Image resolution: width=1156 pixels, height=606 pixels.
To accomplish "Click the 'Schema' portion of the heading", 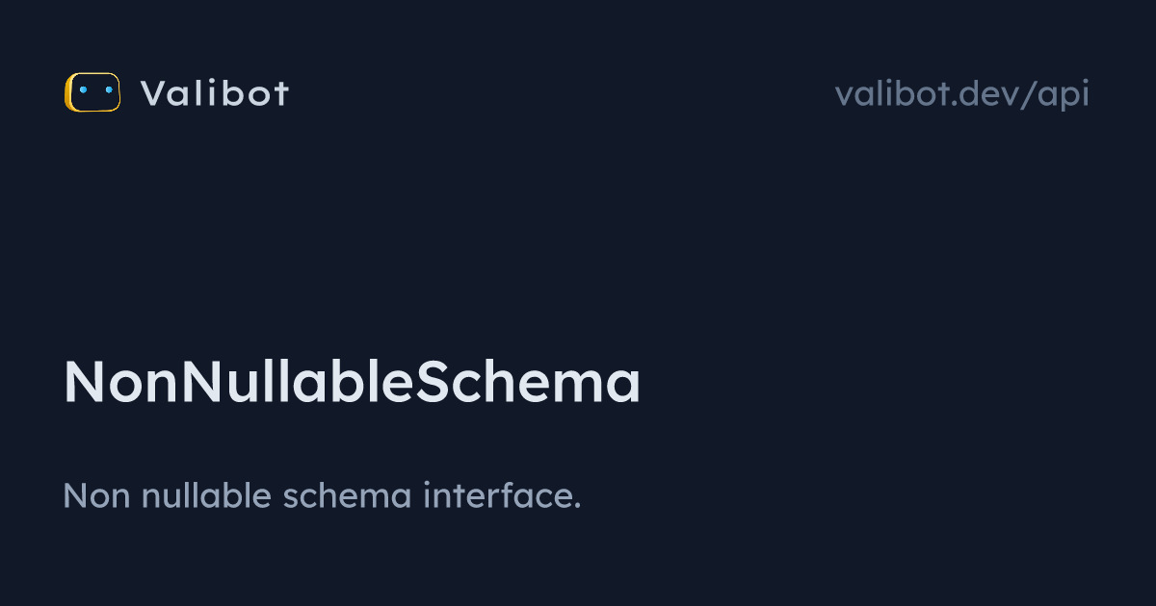I will click(527, 382).
